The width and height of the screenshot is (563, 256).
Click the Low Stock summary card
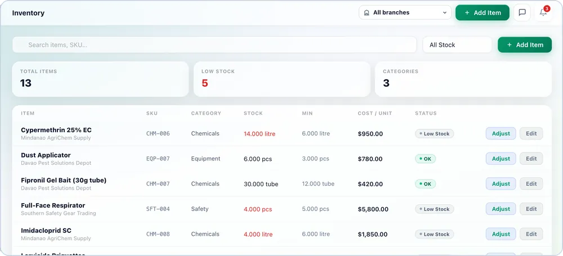[x=282, y=79]
